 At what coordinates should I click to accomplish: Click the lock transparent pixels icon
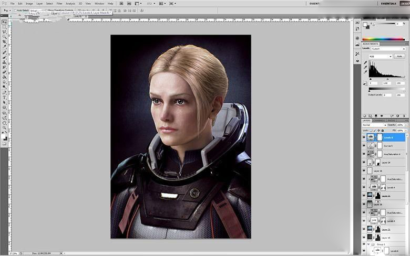(x=371, y=130)
